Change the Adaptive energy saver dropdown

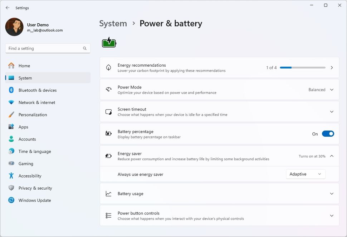tap(306, 174)
